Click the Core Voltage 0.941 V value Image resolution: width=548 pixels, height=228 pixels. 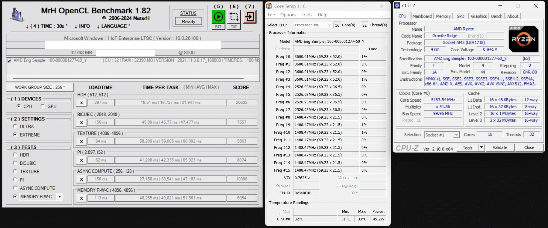490,49
